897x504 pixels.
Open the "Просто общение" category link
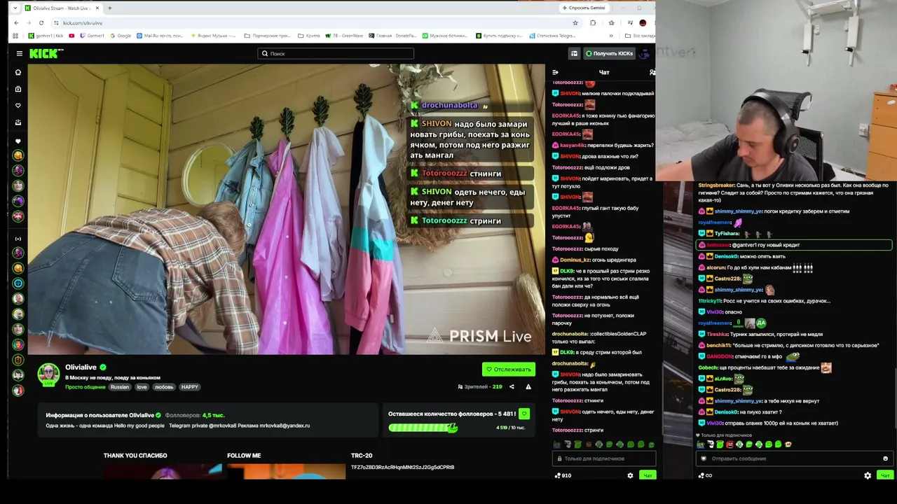pos(85,387)
